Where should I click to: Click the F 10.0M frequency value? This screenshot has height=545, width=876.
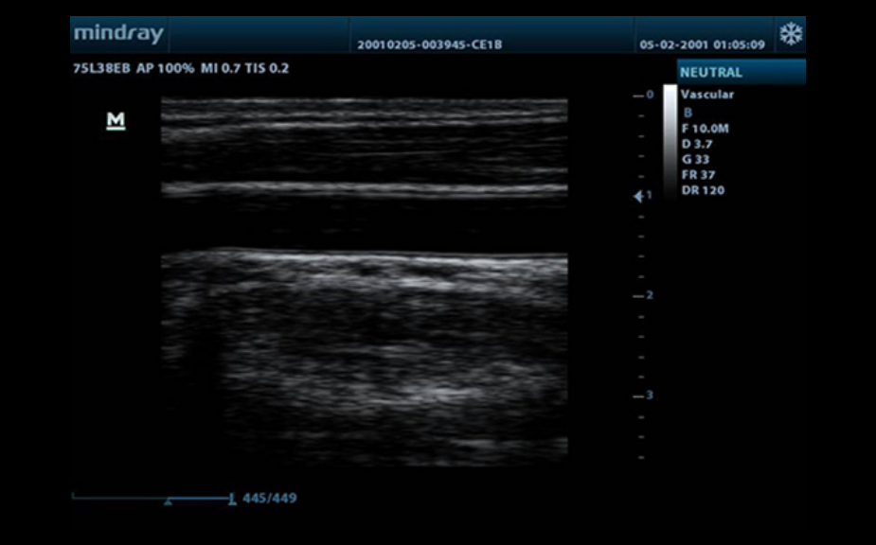[705, 129]
